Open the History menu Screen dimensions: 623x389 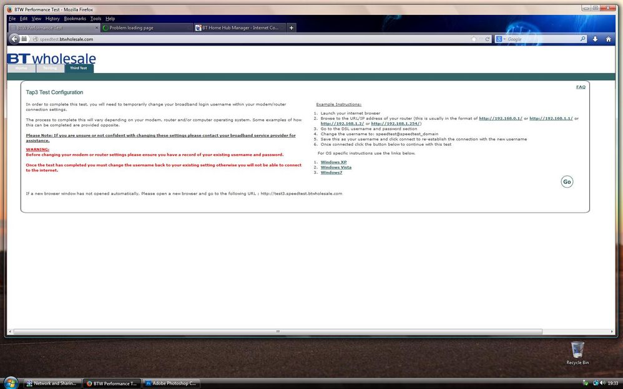coord(52,19)
